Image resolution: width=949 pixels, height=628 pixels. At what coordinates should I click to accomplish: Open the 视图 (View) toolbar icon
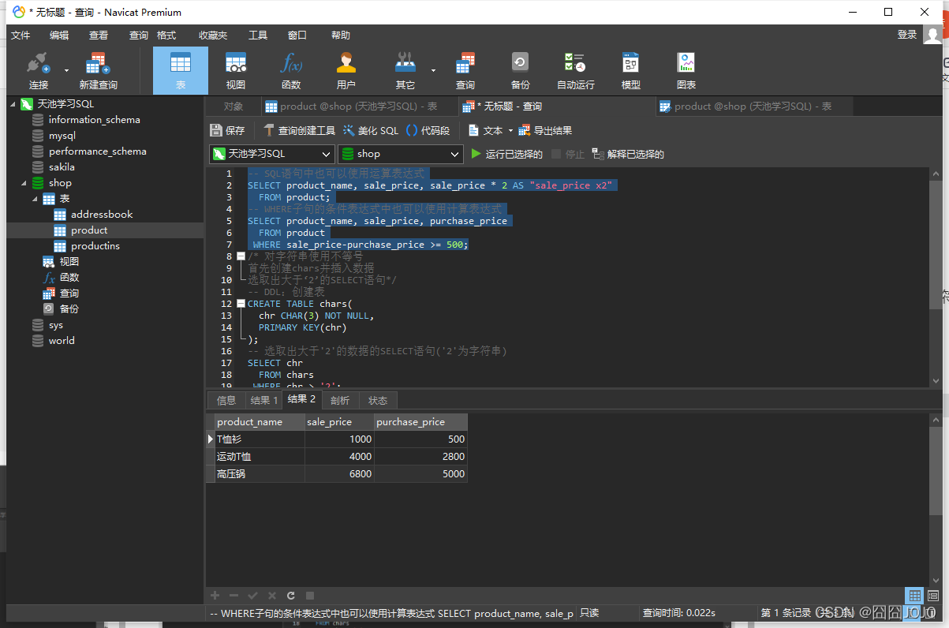point(236,71)
